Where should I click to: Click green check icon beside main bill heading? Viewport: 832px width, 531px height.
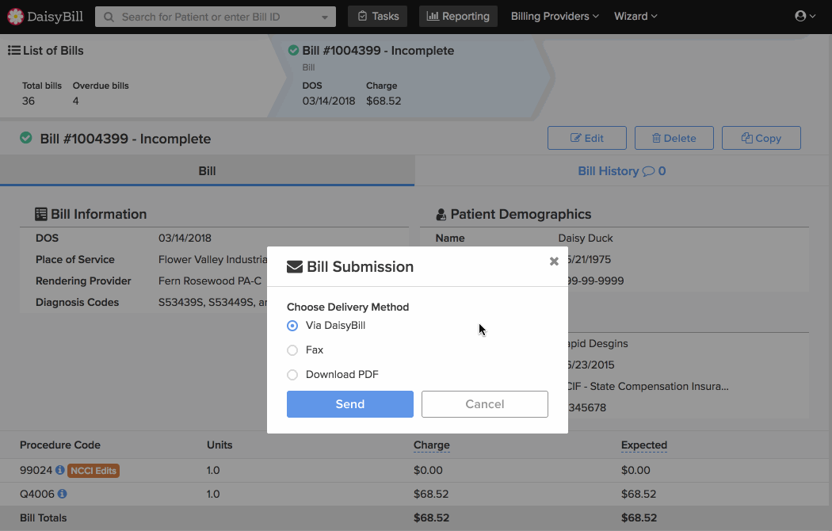(x=26, y=138)
